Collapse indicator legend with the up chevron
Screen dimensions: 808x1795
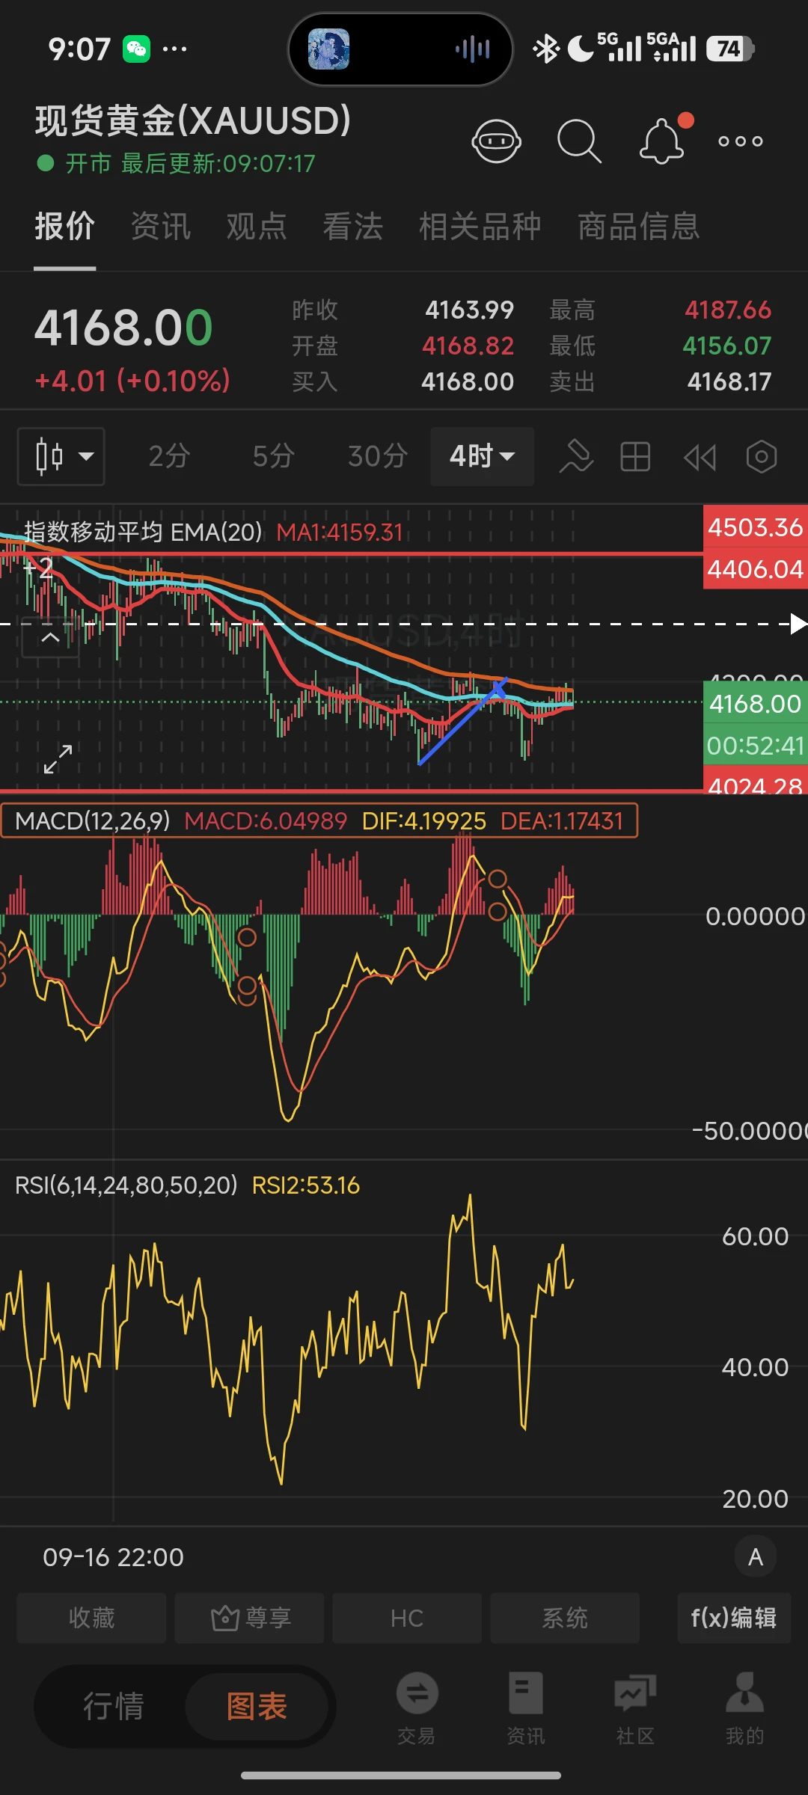(50, 638)
